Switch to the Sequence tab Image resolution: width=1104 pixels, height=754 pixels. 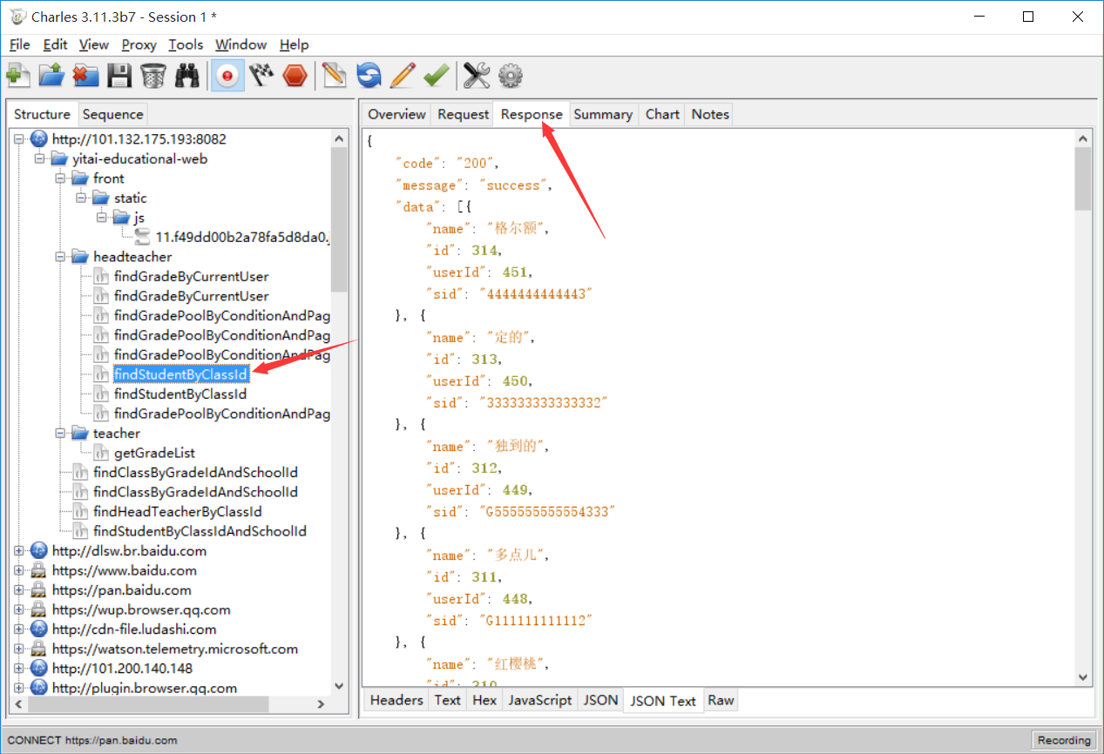click(112, 114)
